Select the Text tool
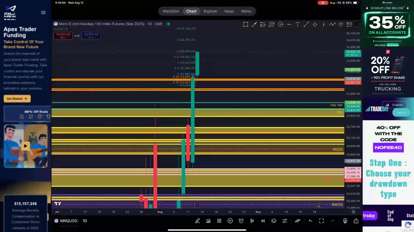Image resolution: width=414 pixels, height=232 pixels. (298, 24)
